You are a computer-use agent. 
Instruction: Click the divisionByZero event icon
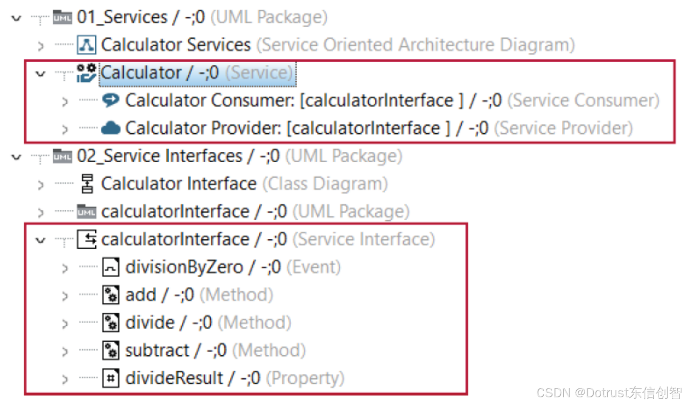111,267
